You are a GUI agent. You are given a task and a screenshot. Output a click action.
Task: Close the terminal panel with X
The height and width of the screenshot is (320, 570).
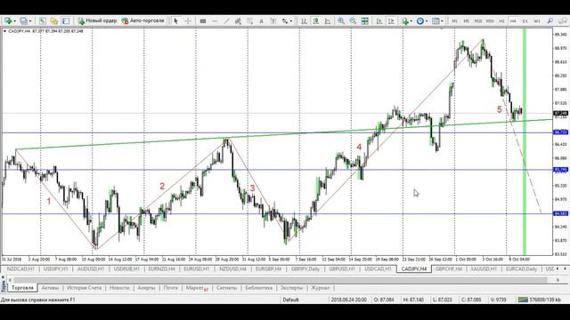[4, 277]
